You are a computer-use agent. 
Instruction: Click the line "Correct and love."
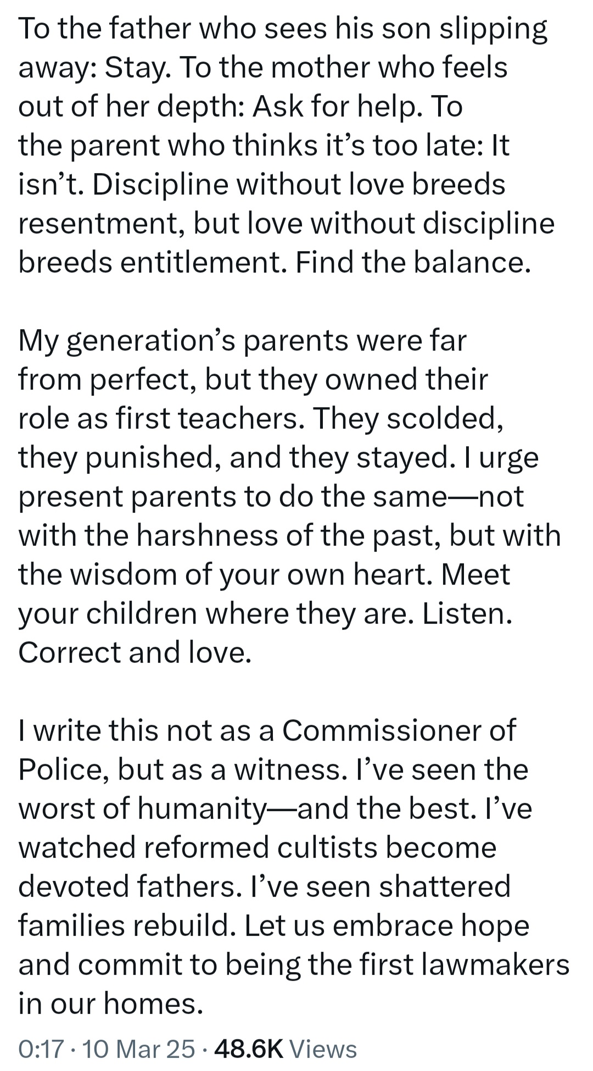135,652
